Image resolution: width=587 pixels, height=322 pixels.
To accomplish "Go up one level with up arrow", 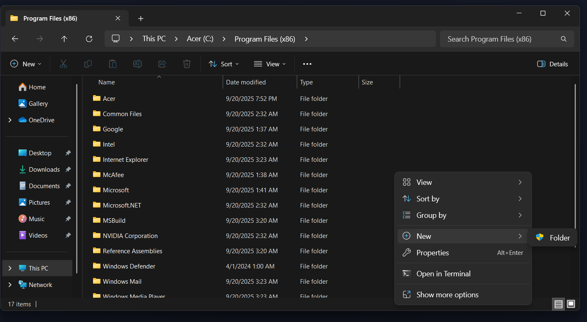I will pos(64,39).
